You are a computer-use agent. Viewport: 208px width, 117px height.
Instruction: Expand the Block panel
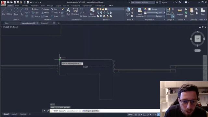(130, 19)
